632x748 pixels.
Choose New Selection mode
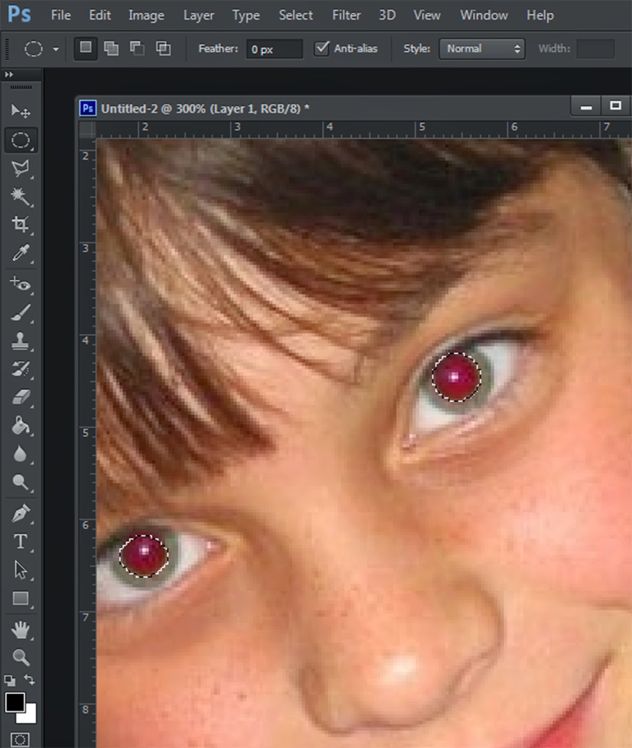click(x=86, y=48)
